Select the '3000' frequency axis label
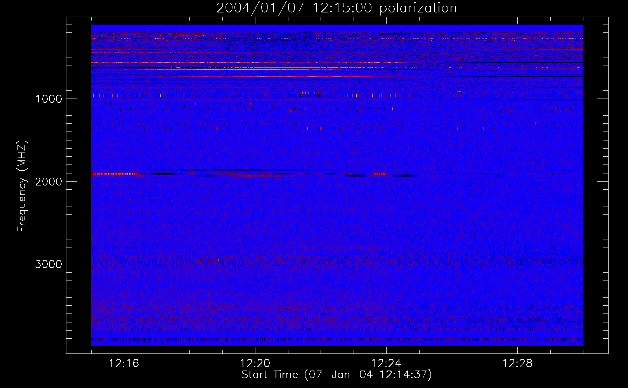The height and width of the screenshot is (388, 628). (x=49, y=264)
